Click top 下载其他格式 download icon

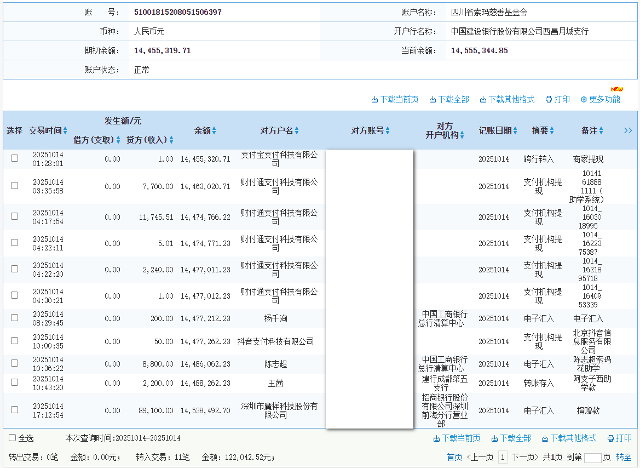click(483, 100)
